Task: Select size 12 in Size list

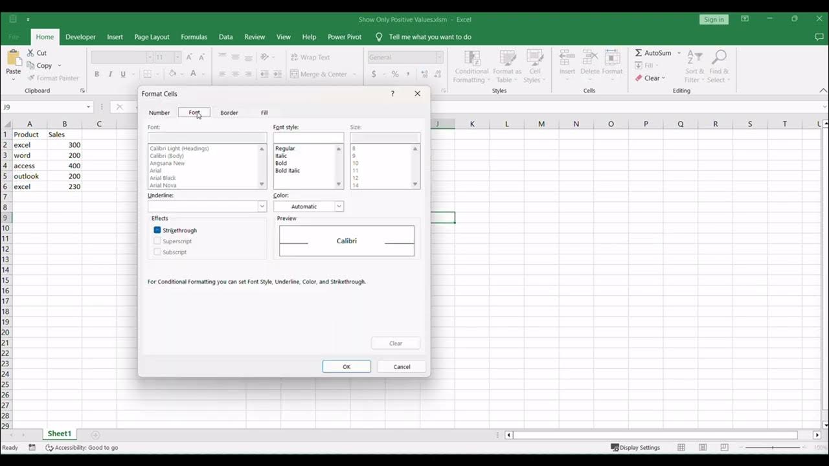Action: click(x=356, y=178)
